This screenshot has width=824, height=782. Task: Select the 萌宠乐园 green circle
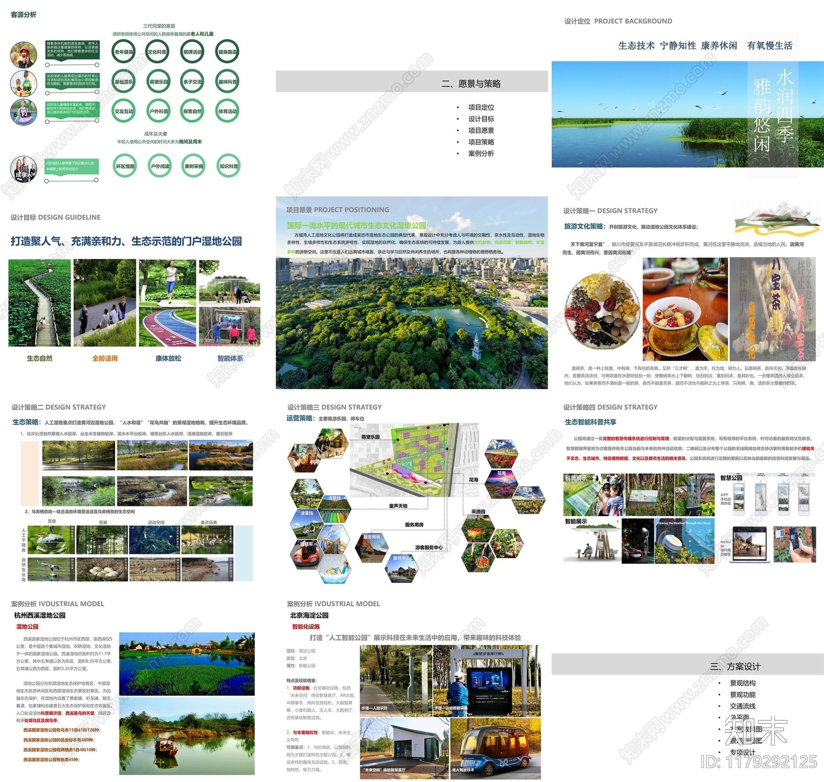pyautogui.click(x=158, y=81)
